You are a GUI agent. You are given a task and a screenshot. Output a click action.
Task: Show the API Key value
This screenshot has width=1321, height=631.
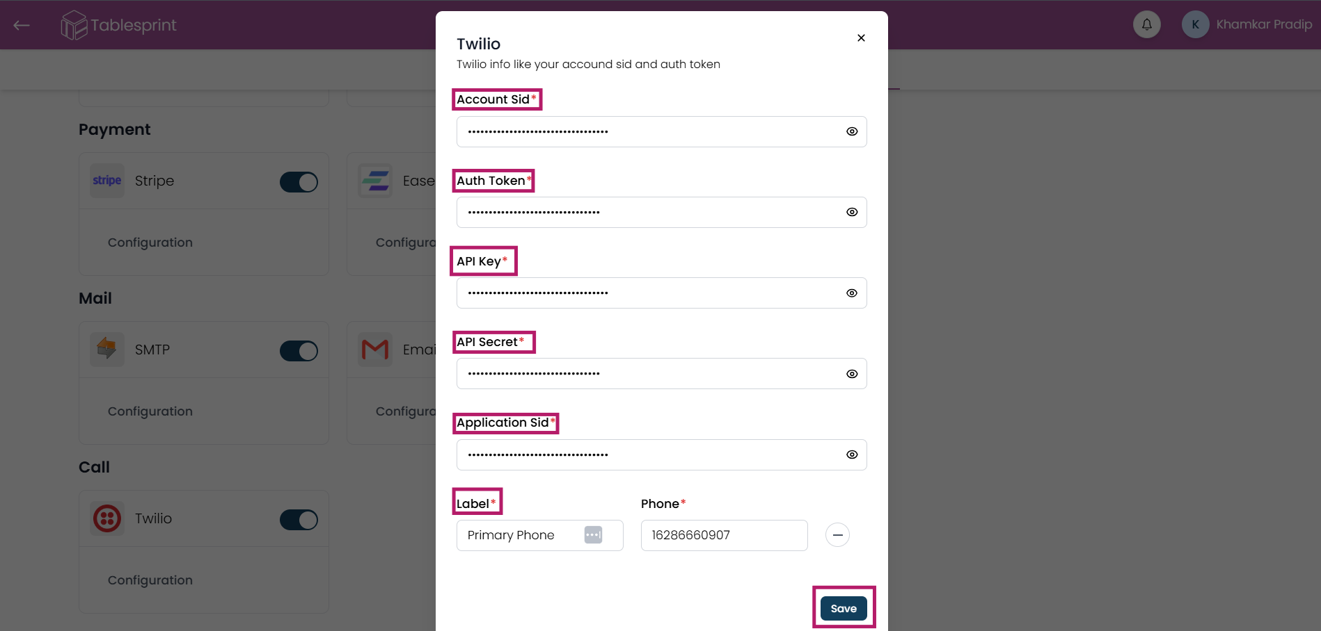click(x=852, y=293)
